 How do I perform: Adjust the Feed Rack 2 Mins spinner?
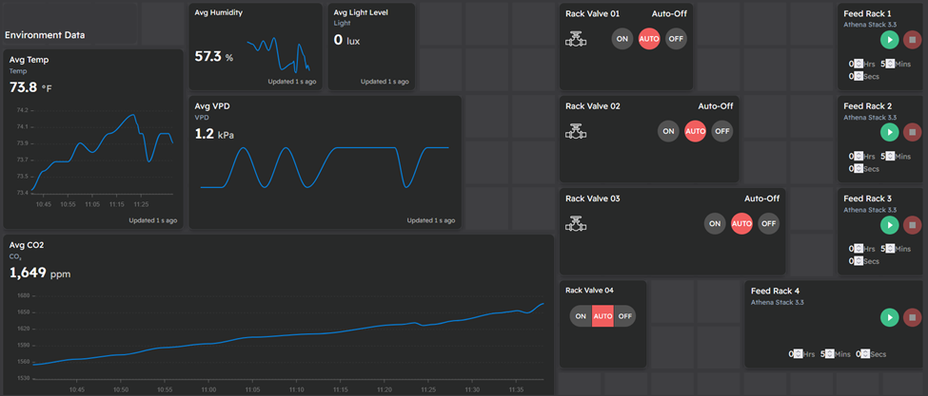click(889, 156)
